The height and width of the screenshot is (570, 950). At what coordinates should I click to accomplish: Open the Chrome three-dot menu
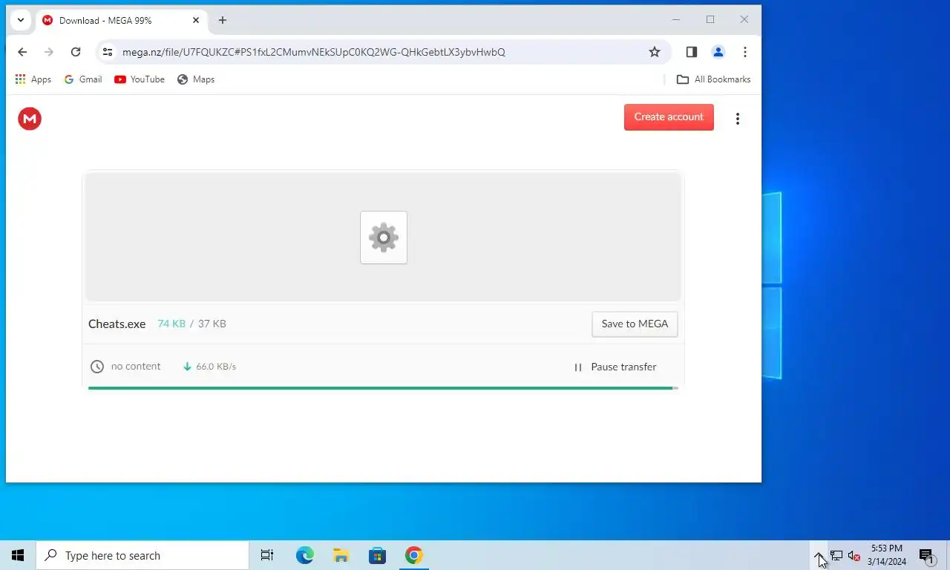tap(744, 52)
